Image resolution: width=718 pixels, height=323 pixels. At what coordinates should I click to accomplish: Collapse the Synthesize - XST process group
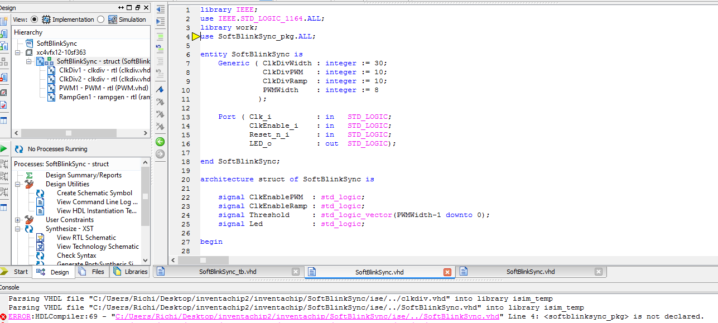[x=18, y=229]
